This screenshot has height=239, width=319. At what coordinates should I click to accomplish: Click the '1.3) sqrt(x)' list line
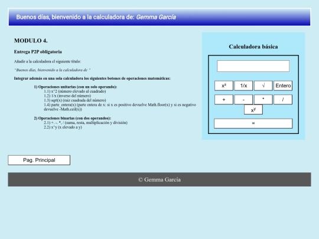75,100
